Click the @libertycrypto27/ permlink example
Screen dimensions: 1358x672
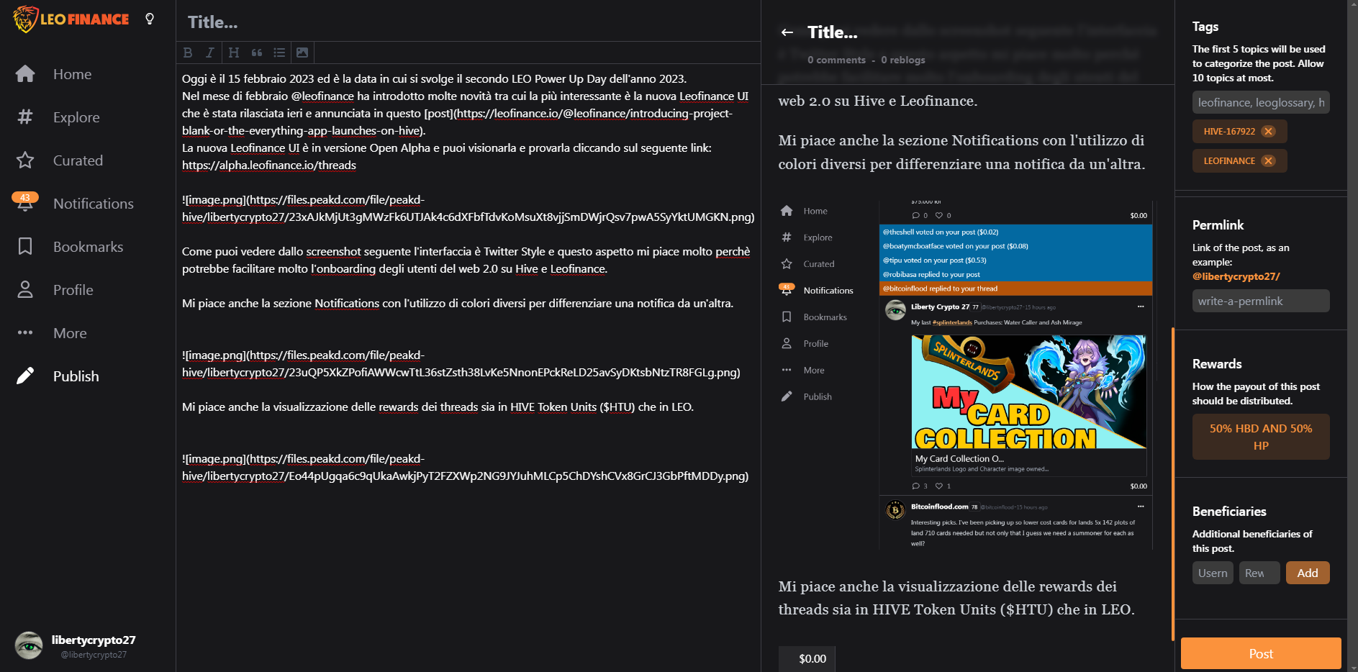pyautogui.click(x=1236, y=276)
